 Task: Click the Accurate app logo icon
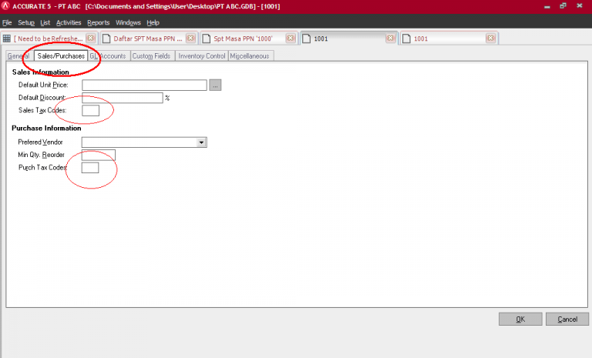(x=5, y=5)
